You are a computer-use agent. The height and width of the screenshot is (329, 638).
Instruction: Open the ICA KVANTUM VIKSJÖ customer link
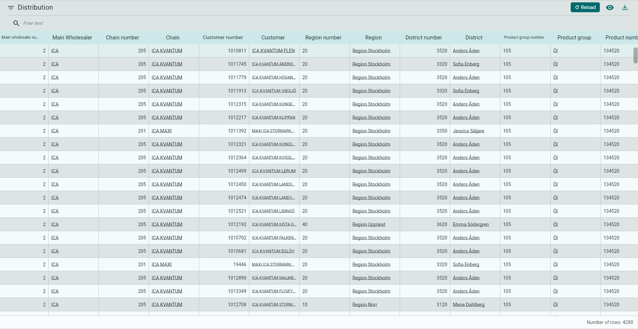point(274,91)
